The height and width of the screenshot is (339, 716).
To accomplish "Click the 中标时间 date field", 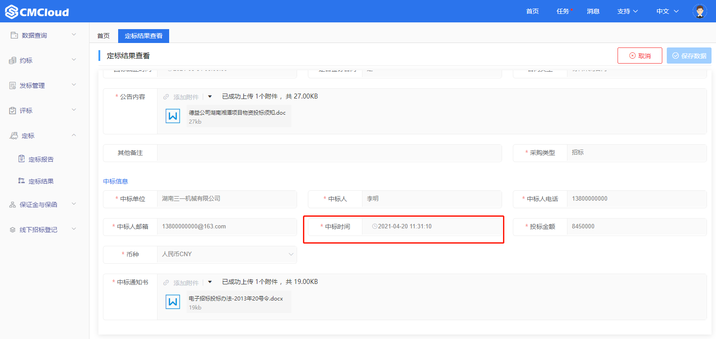I will coord(432,227).
